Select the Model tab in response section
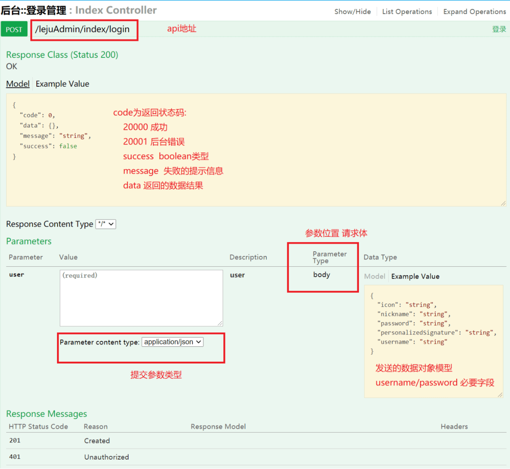Viewport: 510px width, 469px height. [x=18, y=84]
